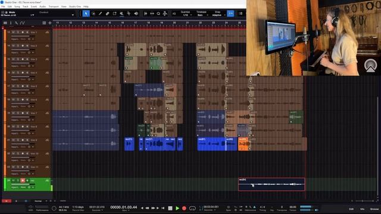Screen dimensions: 381x214
Task: Select the Listen (speaker) tool
Action: (136, 14)
